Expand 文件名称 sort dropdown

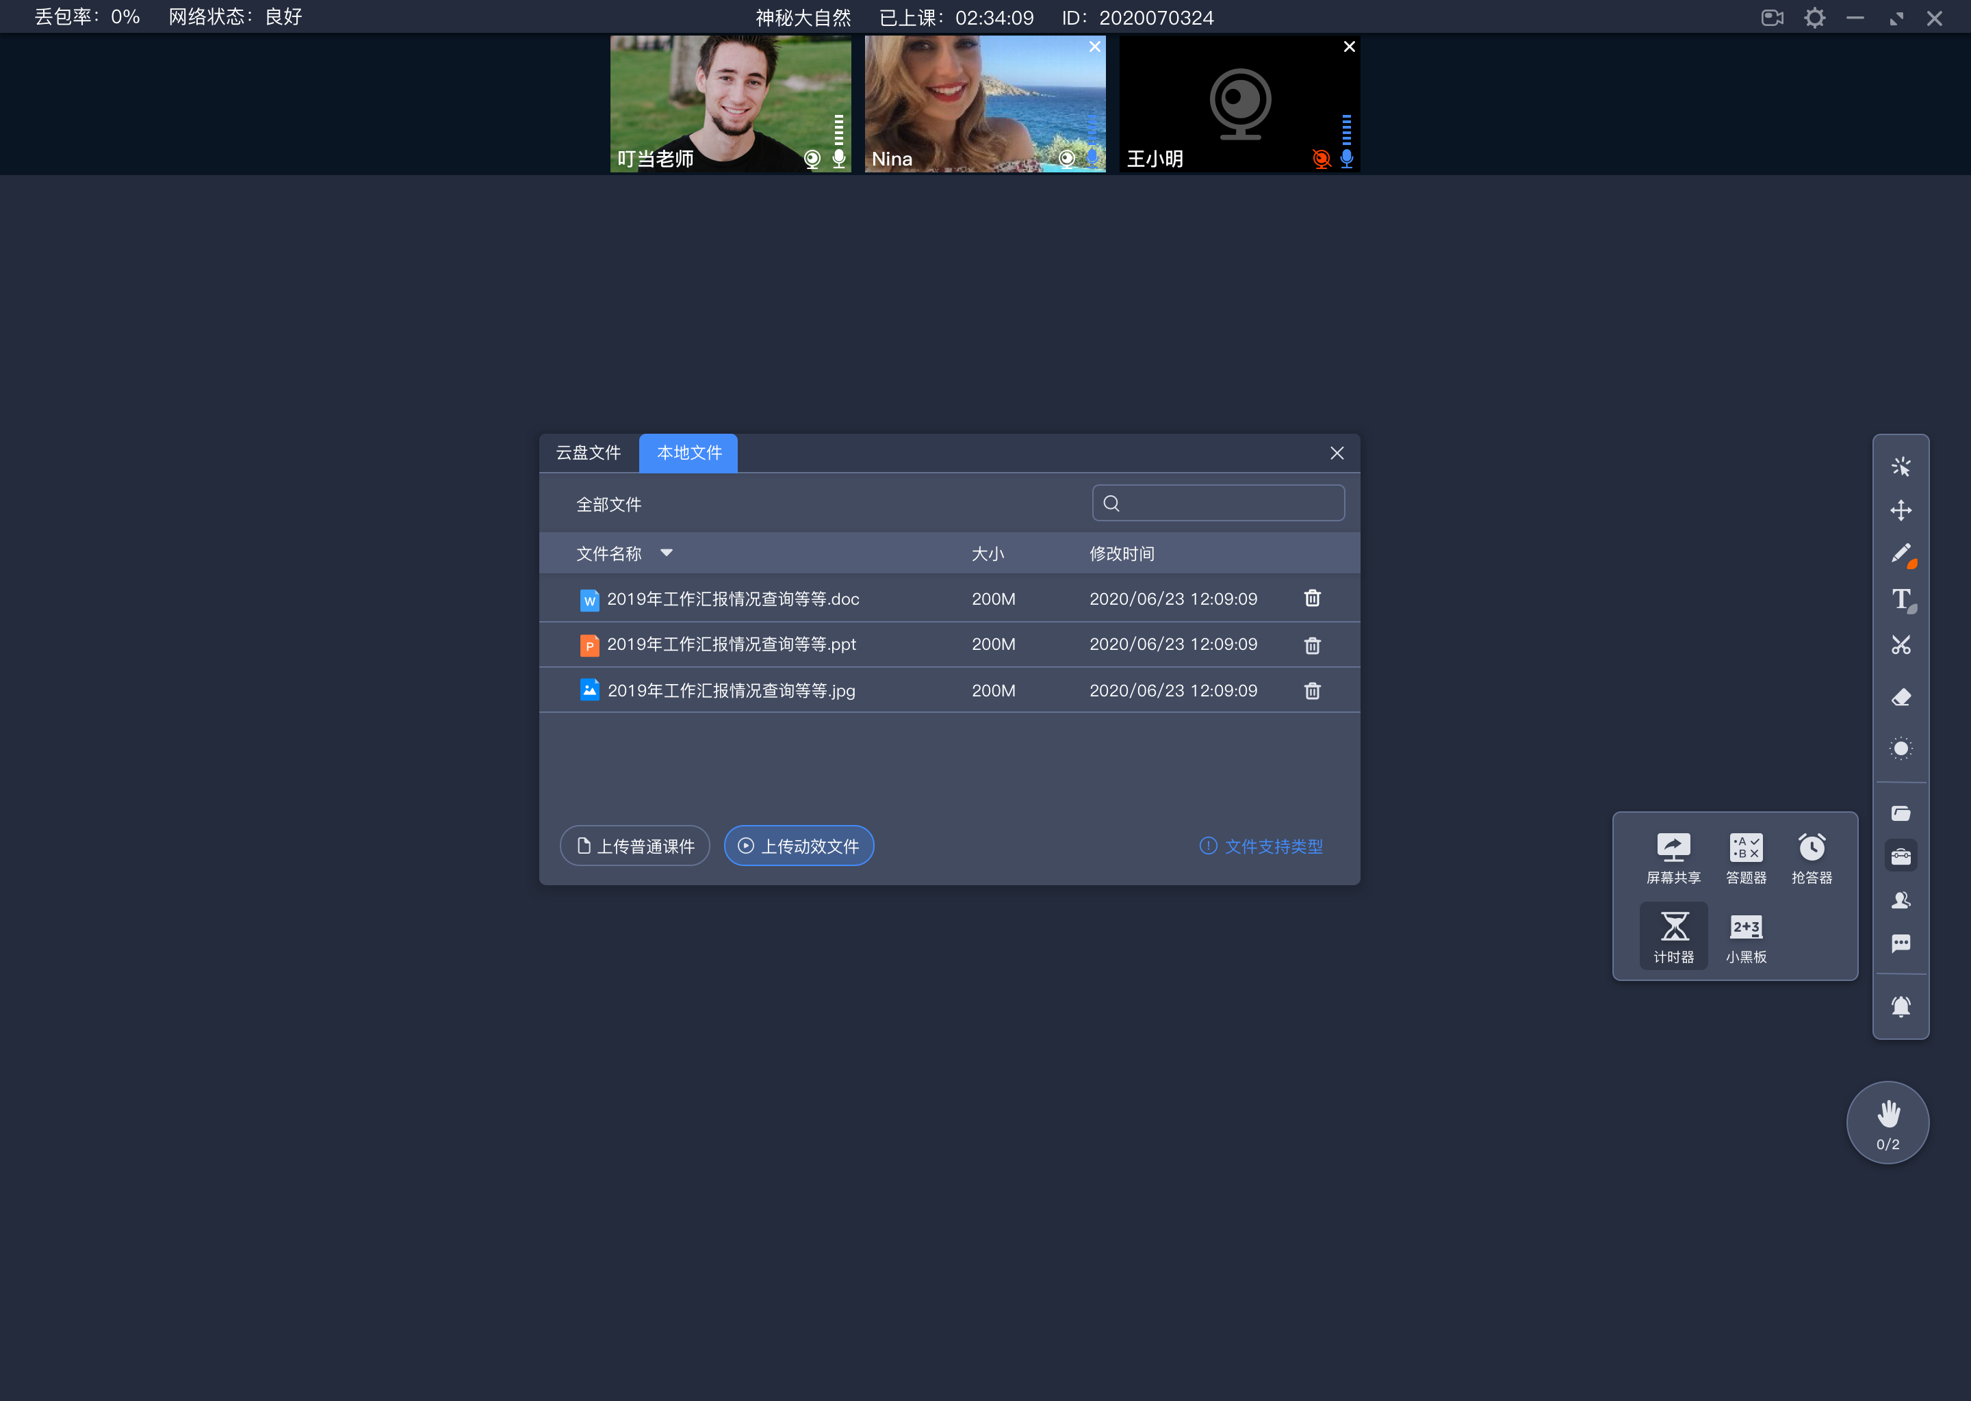pyautogui.click(x=667, y=553)
